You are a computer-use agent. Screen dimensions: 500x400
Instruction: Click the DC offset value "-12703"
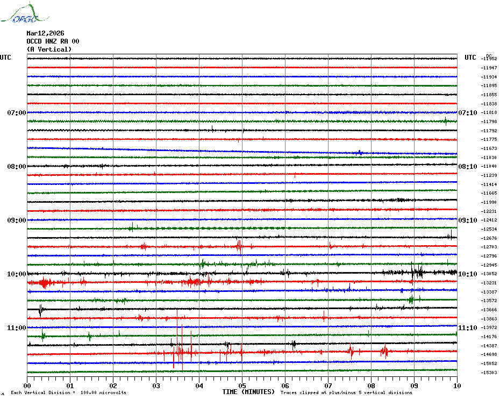point(489,247)
